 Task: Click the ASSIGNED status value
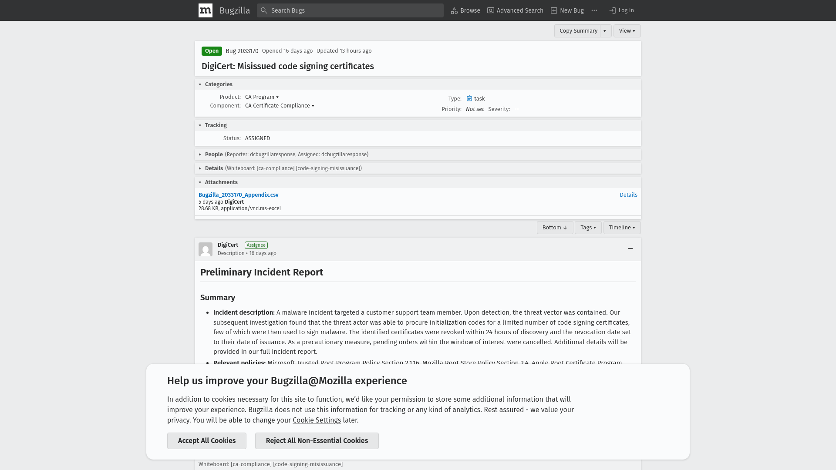click(x=257, y=138)
